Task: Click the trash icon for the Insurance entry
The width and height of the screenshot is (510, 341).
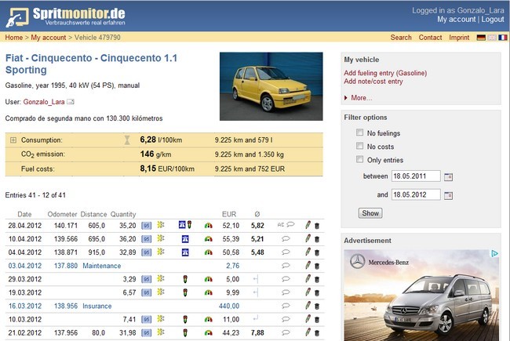Action: [317, 306]
